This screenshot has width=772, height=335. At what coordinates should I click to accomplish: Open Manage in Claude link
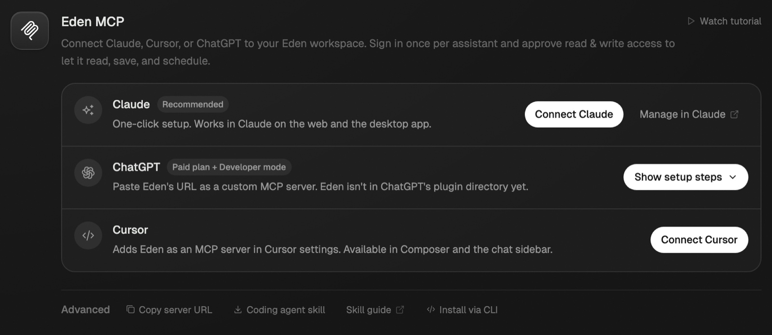(689, 114)
